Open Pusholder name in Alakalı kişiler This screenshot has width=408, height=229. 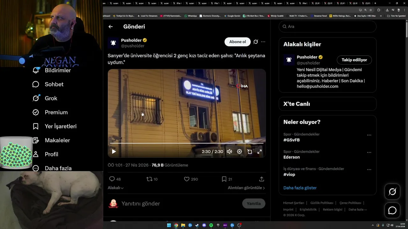(307, 57)
